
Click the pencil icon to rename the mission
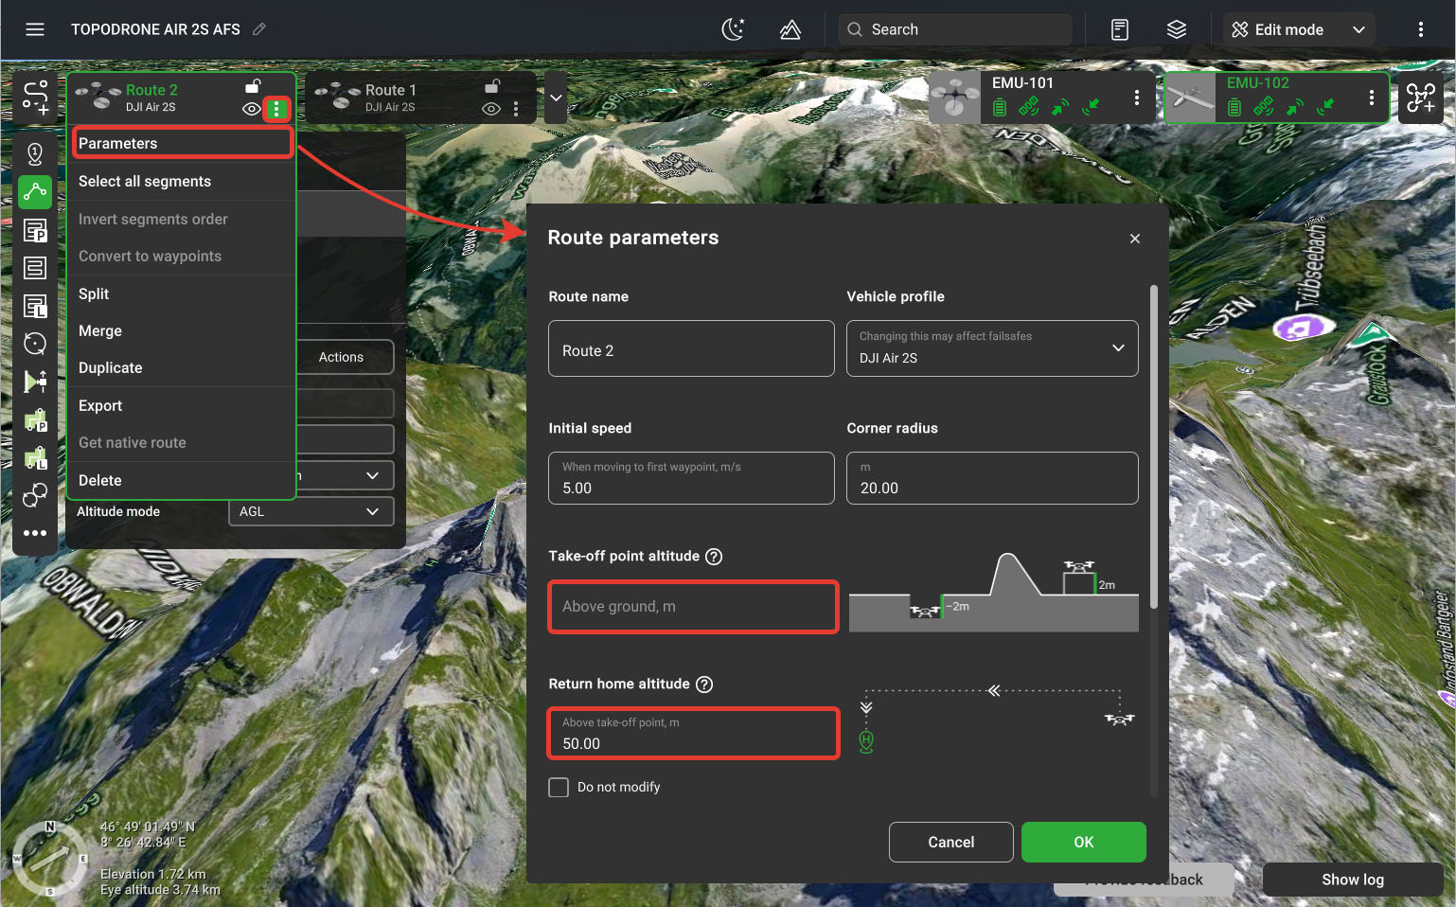point(259,29)
